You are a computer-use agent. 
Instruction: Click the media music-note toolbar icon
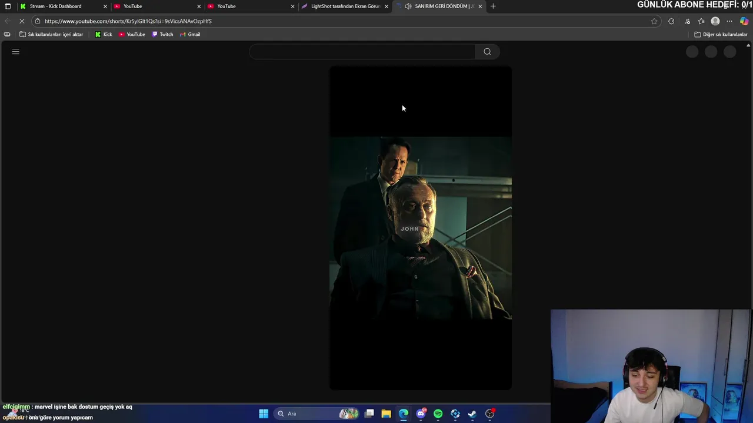pos(687,21)
